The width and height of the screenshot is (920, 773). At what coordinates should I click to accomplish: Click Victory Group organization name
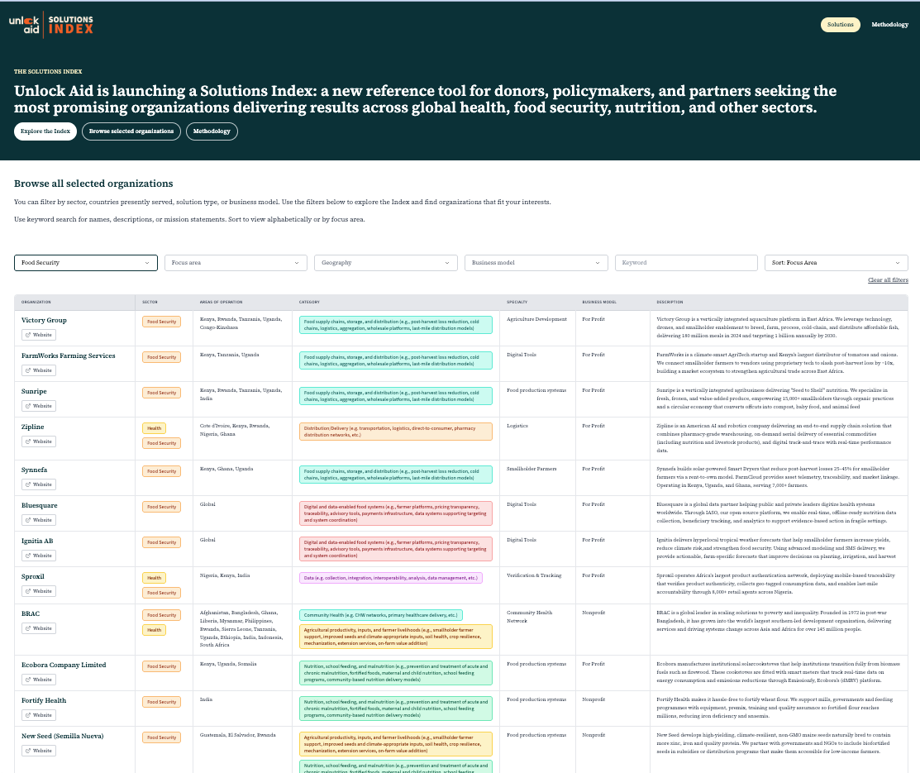44,321
